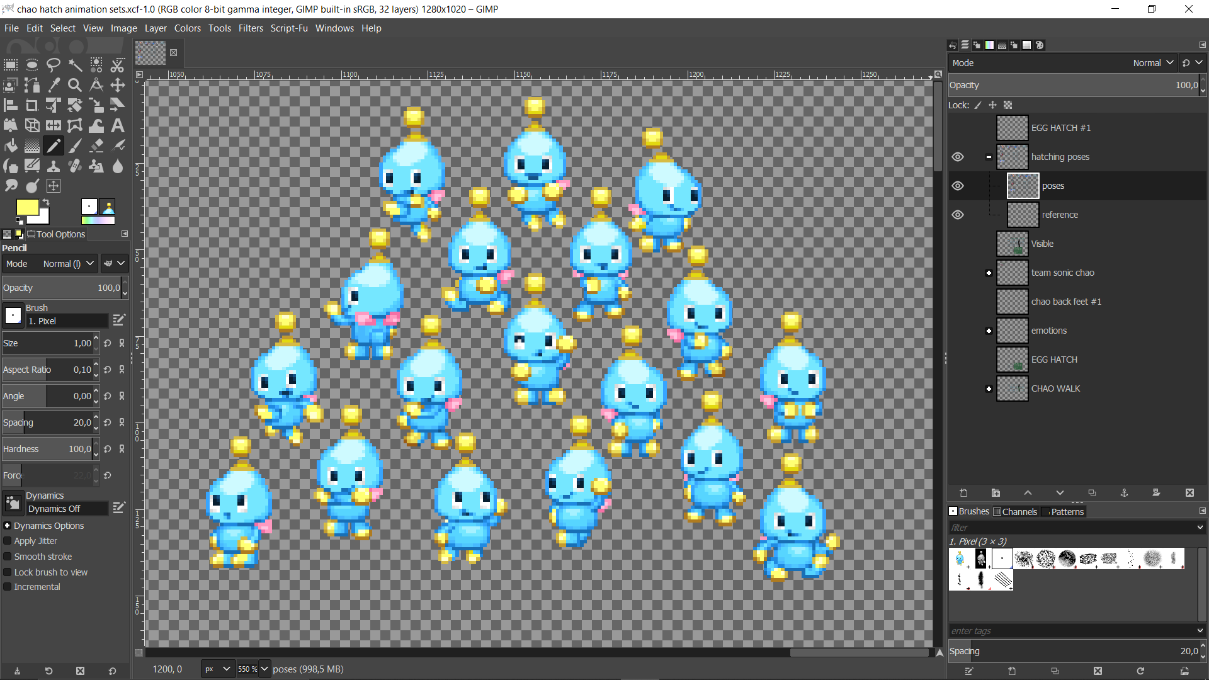Expand the Dynamics Options section
1209x680 pixels.
pyautogui.click(x=8, y=526)
